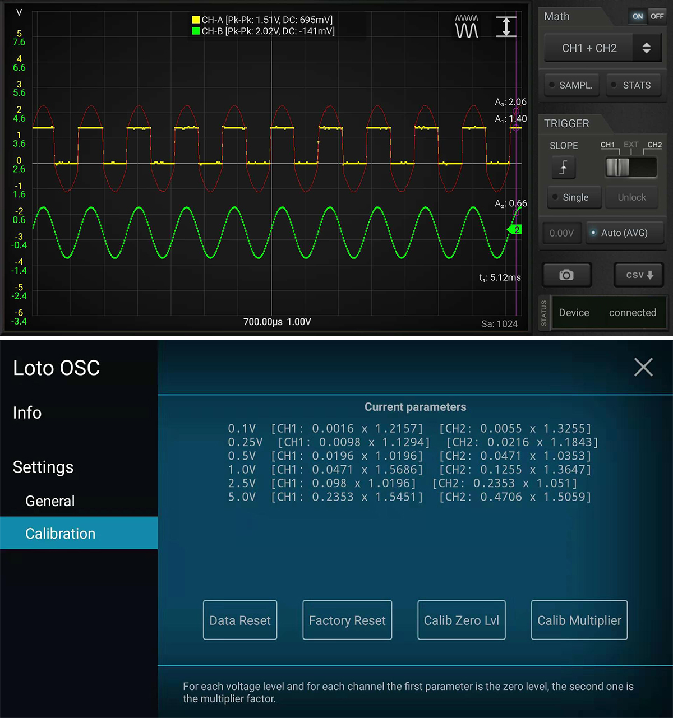Expand the STATUS side tab
The height and width of the screenshot is (718, 673).
[x=543, y=313]
